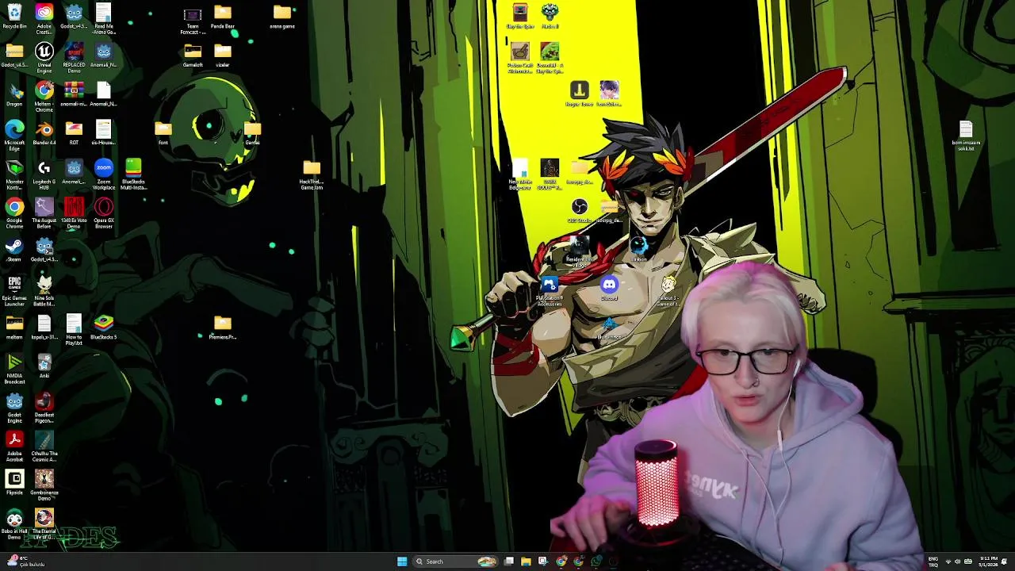Launch the Discord desktop shortcut

coord(609,289)
